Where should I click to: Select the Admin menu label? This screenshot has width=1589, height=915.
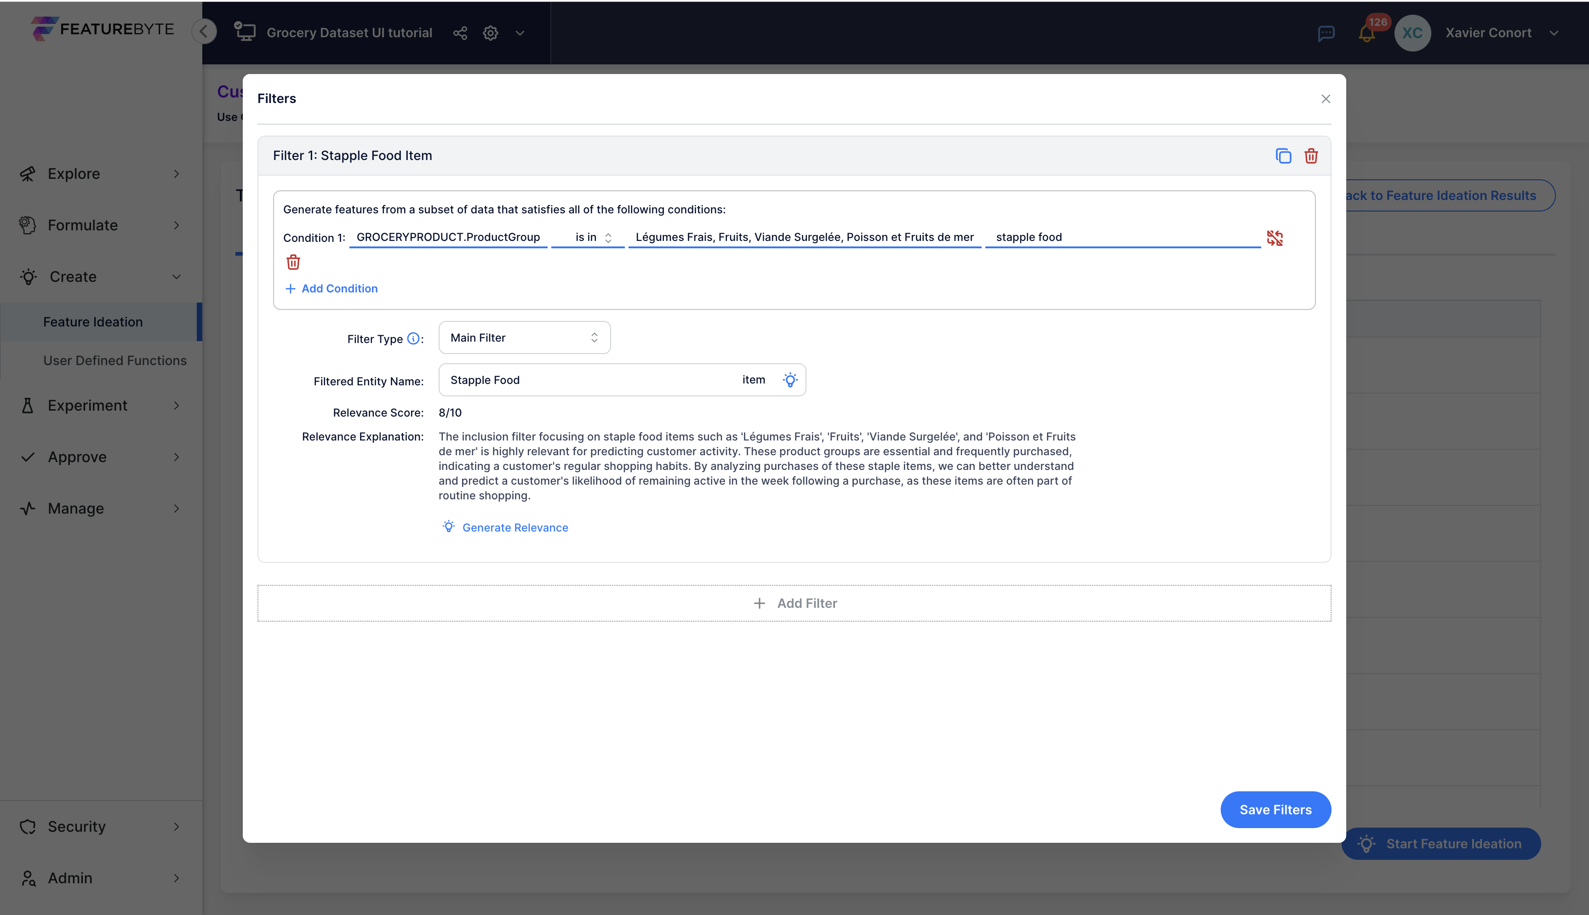70,878
